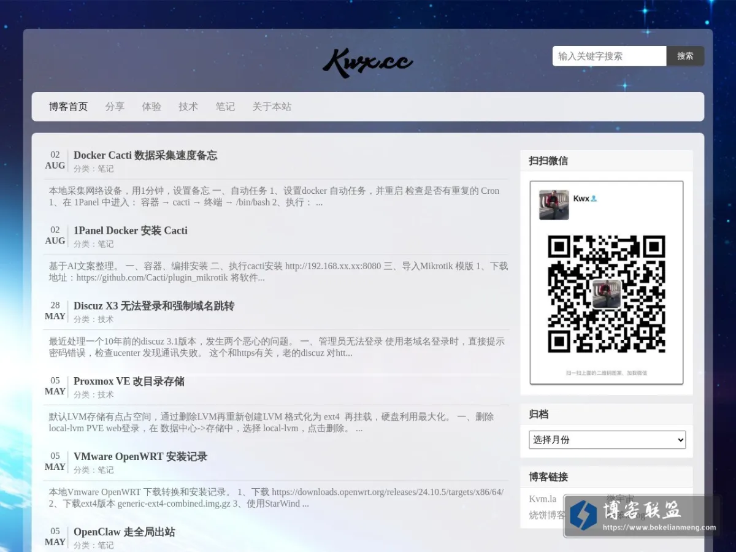The width and height of the screenshot is (736, 552).
Task: Click 笔记 category under OpenClaw post
Action: 105,545
